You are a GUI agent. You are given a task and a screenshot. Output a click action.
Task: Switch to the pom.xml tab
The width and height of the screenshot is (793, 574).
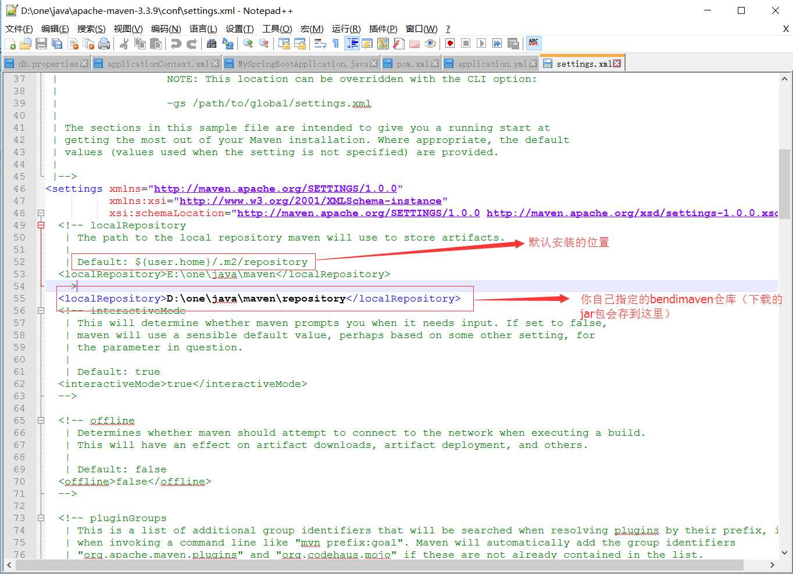tap(412, 64)
